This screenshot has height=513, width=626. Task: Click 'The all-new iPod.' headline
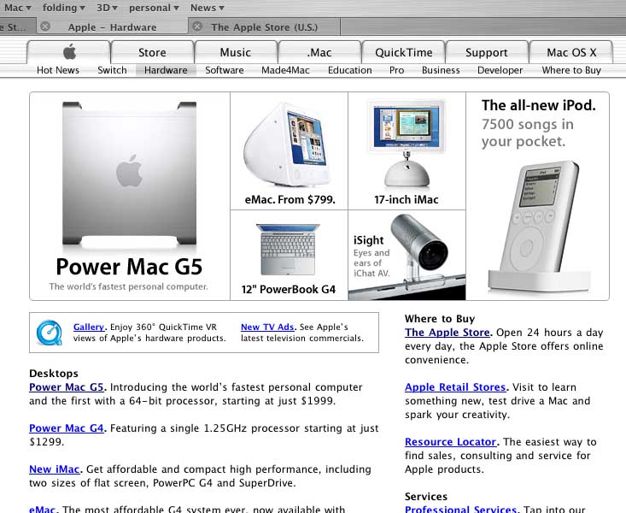point(539,105)
